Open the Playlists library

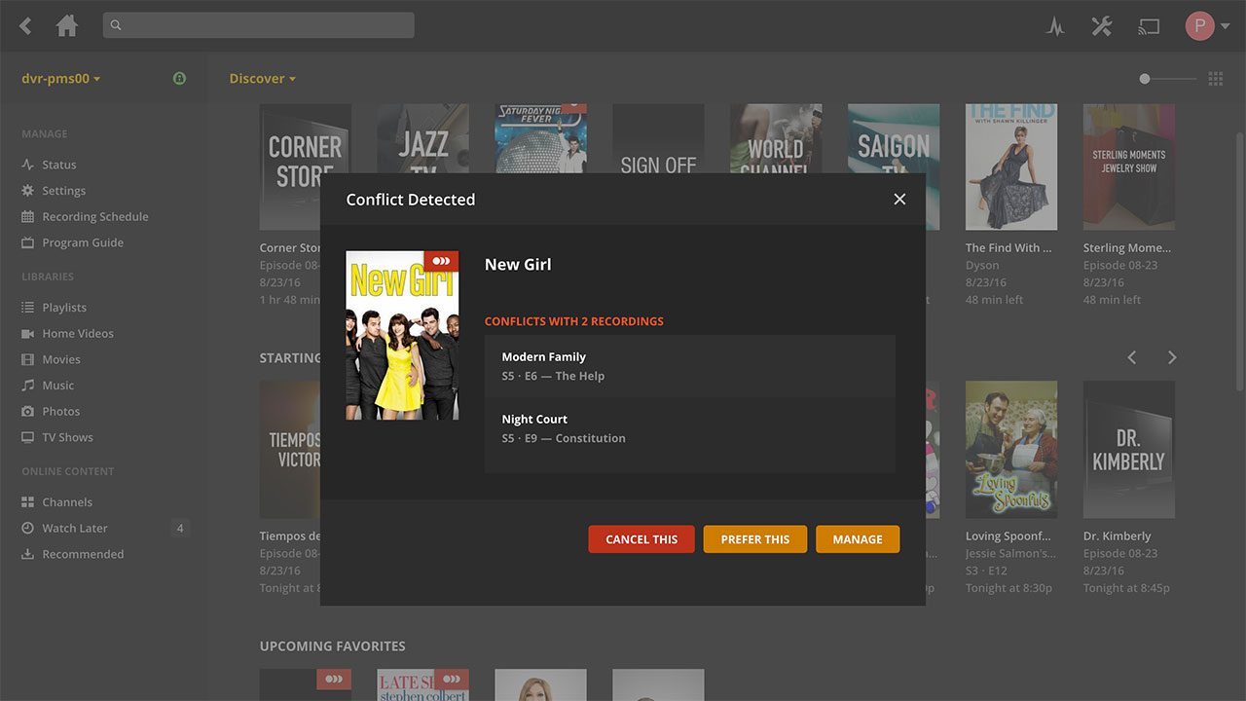click(x=64, y=308)
